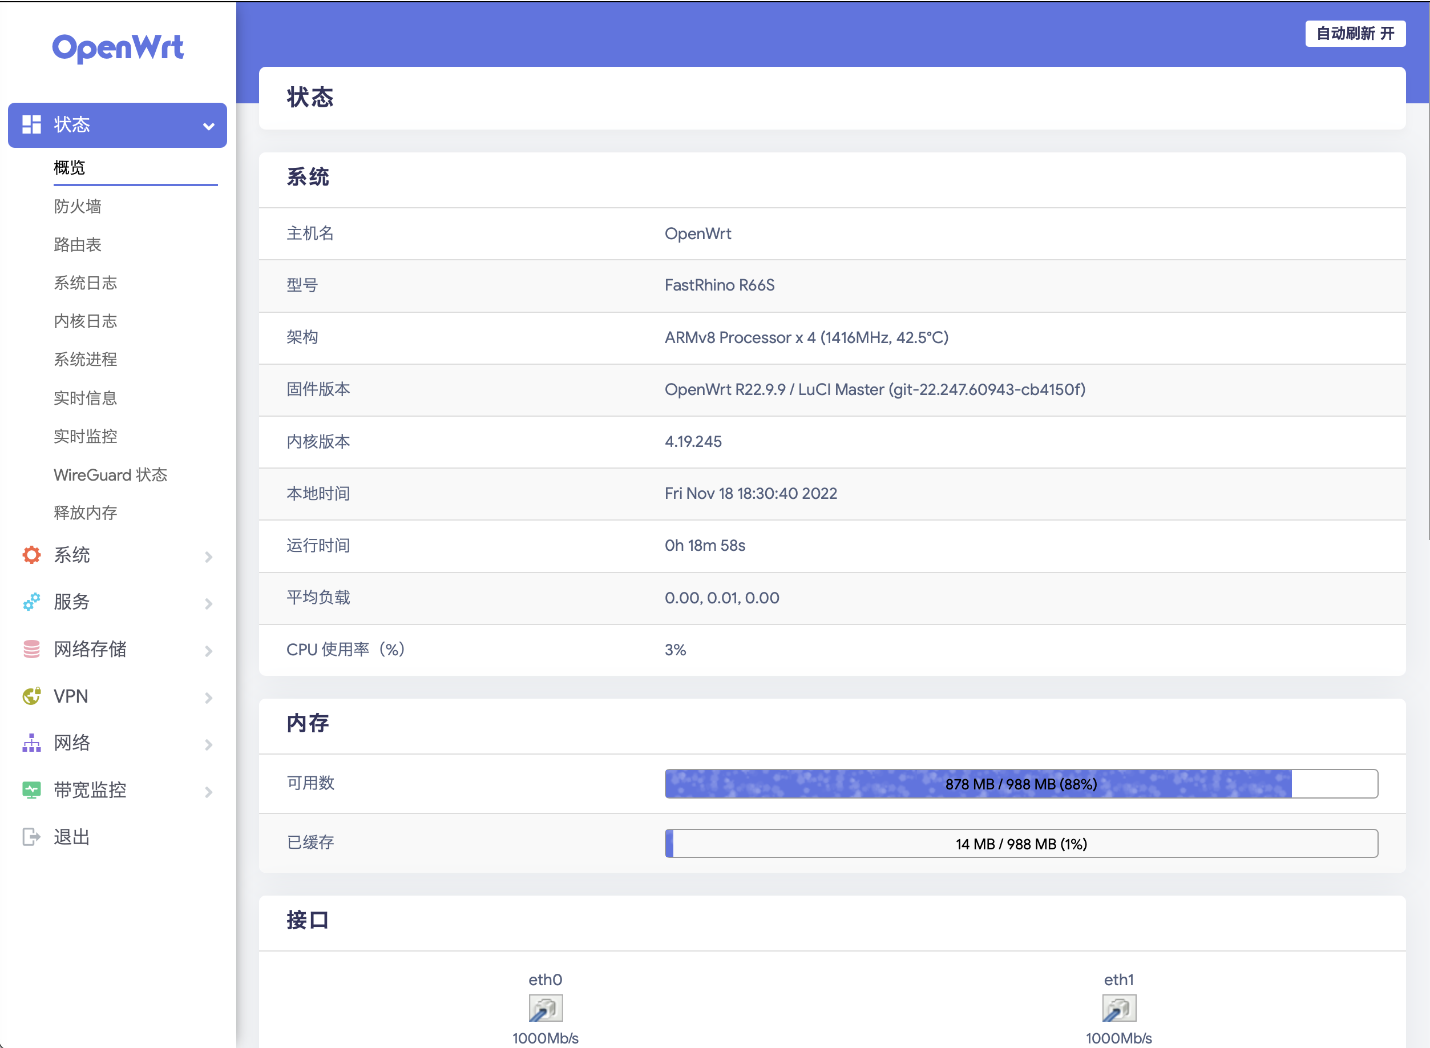Click the VPN globe icon
The height and width of the screenshot is (1048, 1430).
tap(31, 696)
